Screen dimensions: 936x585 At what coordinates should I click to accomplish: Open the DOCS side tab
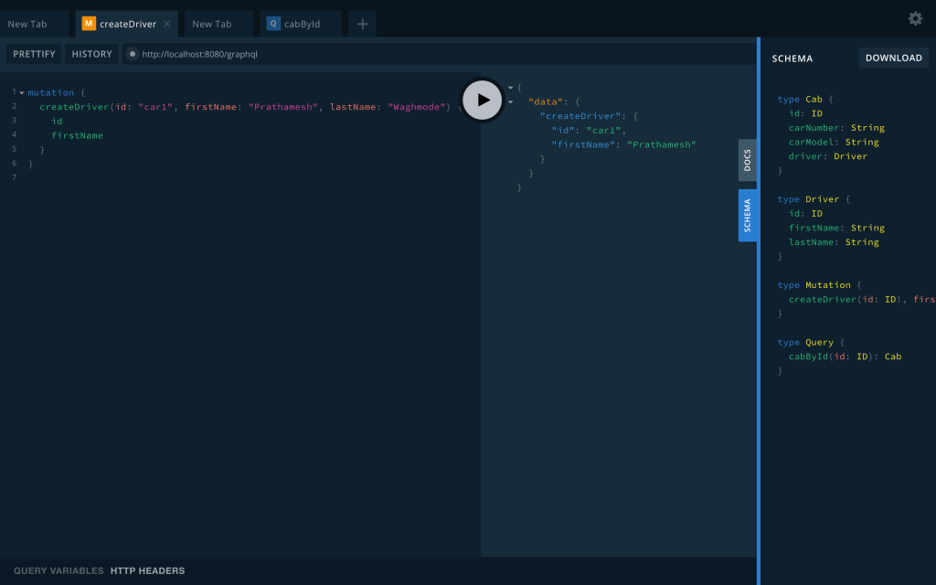tap(747, 161)
